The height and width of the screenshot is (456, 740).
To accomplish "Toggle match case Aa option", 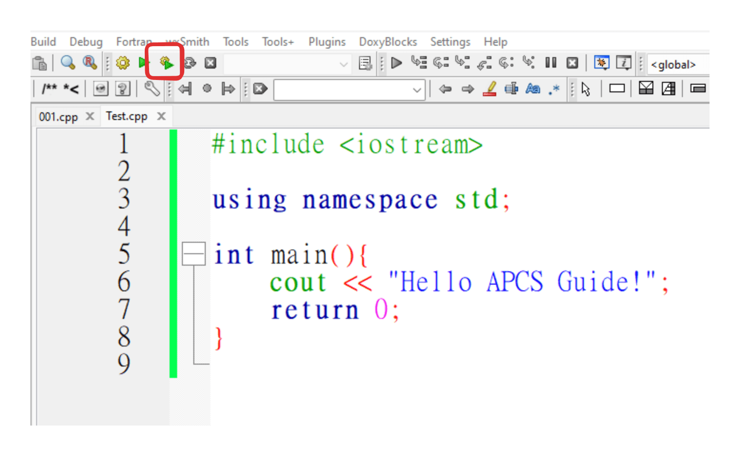I will [533, 89].
